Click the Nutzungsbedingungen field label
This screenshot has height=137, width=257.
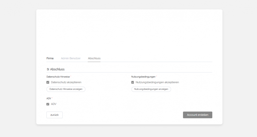click(x=143, y=77)
